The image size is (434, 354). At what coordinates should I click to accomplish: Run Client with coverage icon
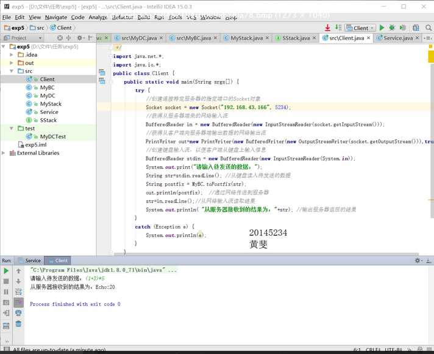tap(402, 27)
